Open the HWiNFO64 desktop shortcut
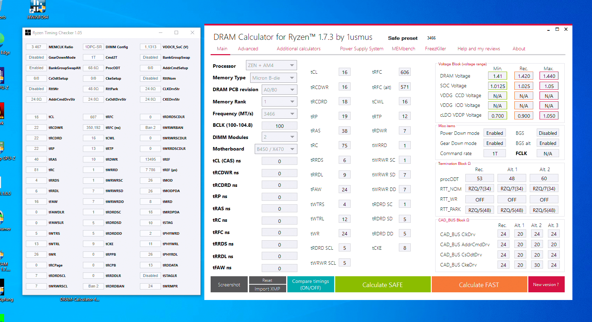The image size is (592, 322). tap(38, 9)
